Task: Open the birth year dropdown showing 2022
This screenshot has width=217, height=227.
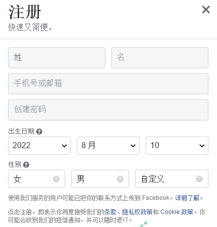Action: click(x=39, y=146)
